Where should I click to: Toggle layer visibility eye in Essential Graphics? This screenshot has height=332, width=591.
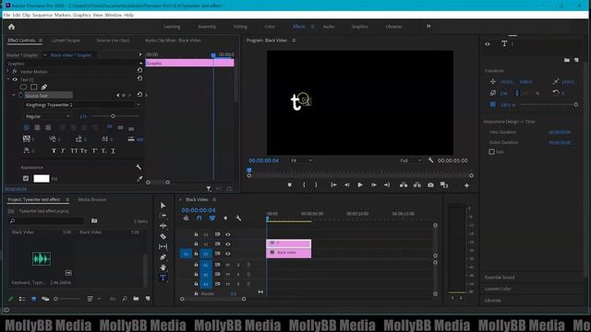click(x=488, y=44)
